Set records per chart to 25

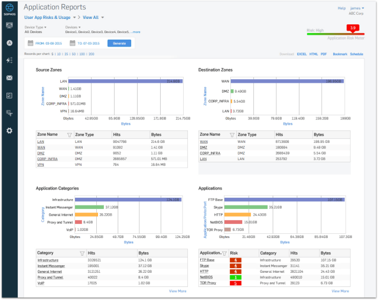(x=66, y=54)
